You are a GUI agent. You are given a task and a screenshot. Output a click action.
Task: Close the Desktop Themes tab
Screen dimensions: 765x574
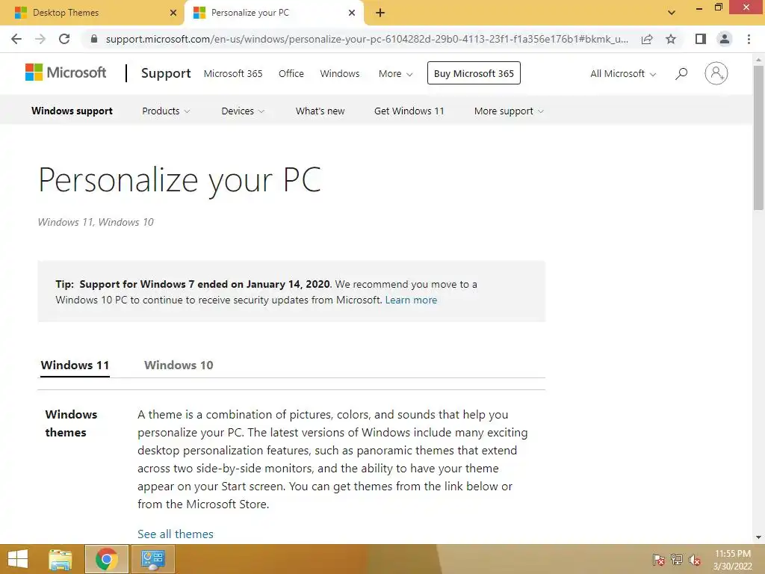click(x=173, y=13)
